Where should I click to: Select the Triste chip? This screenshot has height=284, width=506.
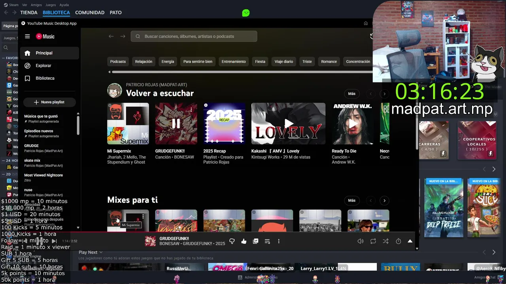tap(307, 62)
